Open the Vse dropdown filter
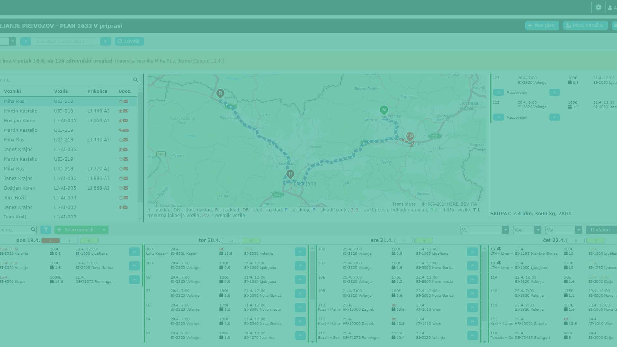 pyautogui.click(x=527, y=230)
